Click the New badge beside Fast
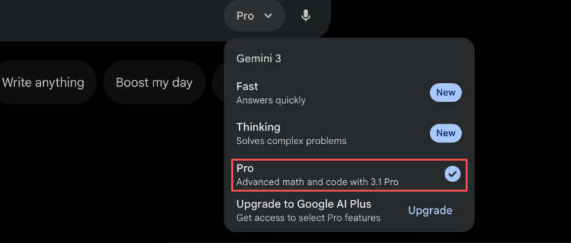The width and height of the screenshot is (571, 243). 446,93
